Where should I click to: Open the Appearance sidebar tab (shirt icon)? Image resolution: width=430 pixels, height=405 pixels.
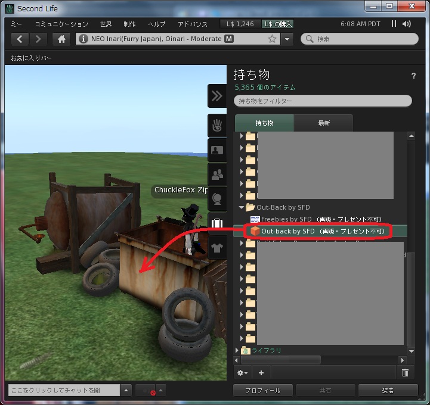point(216,247)
